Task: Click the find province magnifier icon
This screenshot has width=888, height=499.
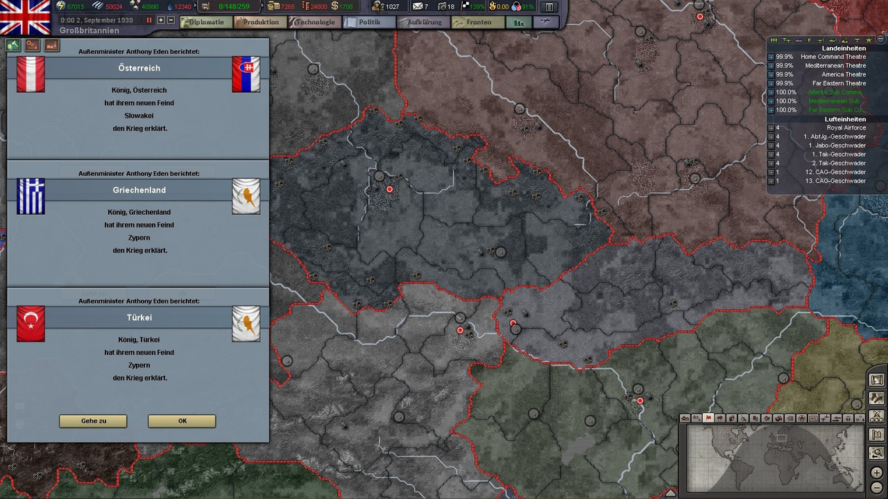Action: point(877,453)
